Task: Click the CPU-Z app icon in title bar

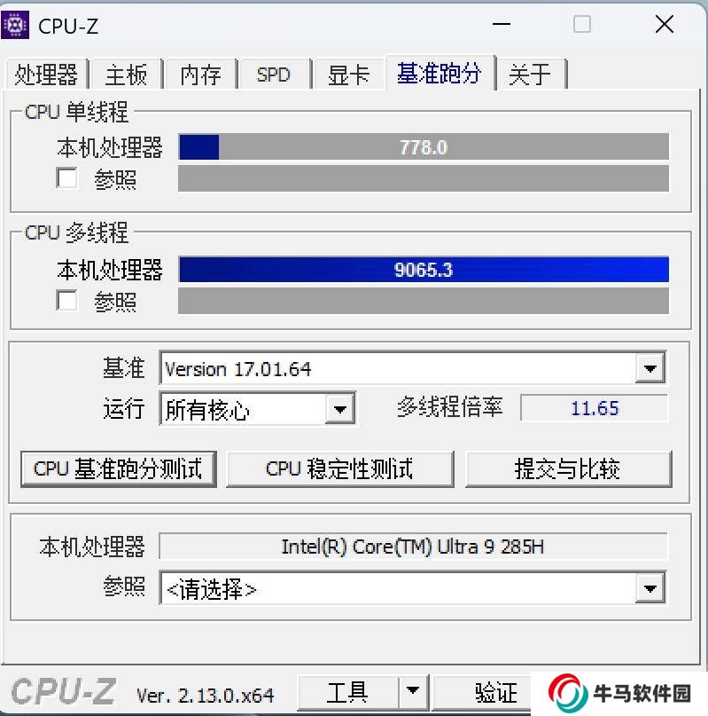Action: (14, 25)
